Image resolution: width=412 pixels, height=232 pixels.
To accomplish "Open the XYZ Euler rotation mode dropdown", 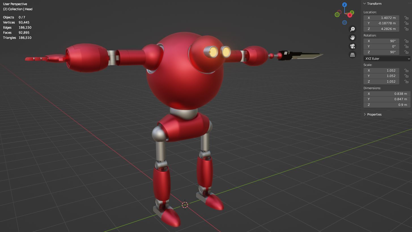I will (387, 59).
